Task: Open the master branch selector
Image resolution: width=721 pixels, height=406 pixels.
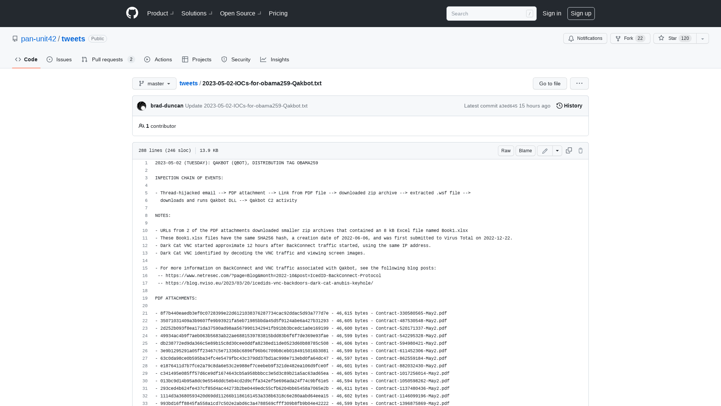Action: [154, 83]
